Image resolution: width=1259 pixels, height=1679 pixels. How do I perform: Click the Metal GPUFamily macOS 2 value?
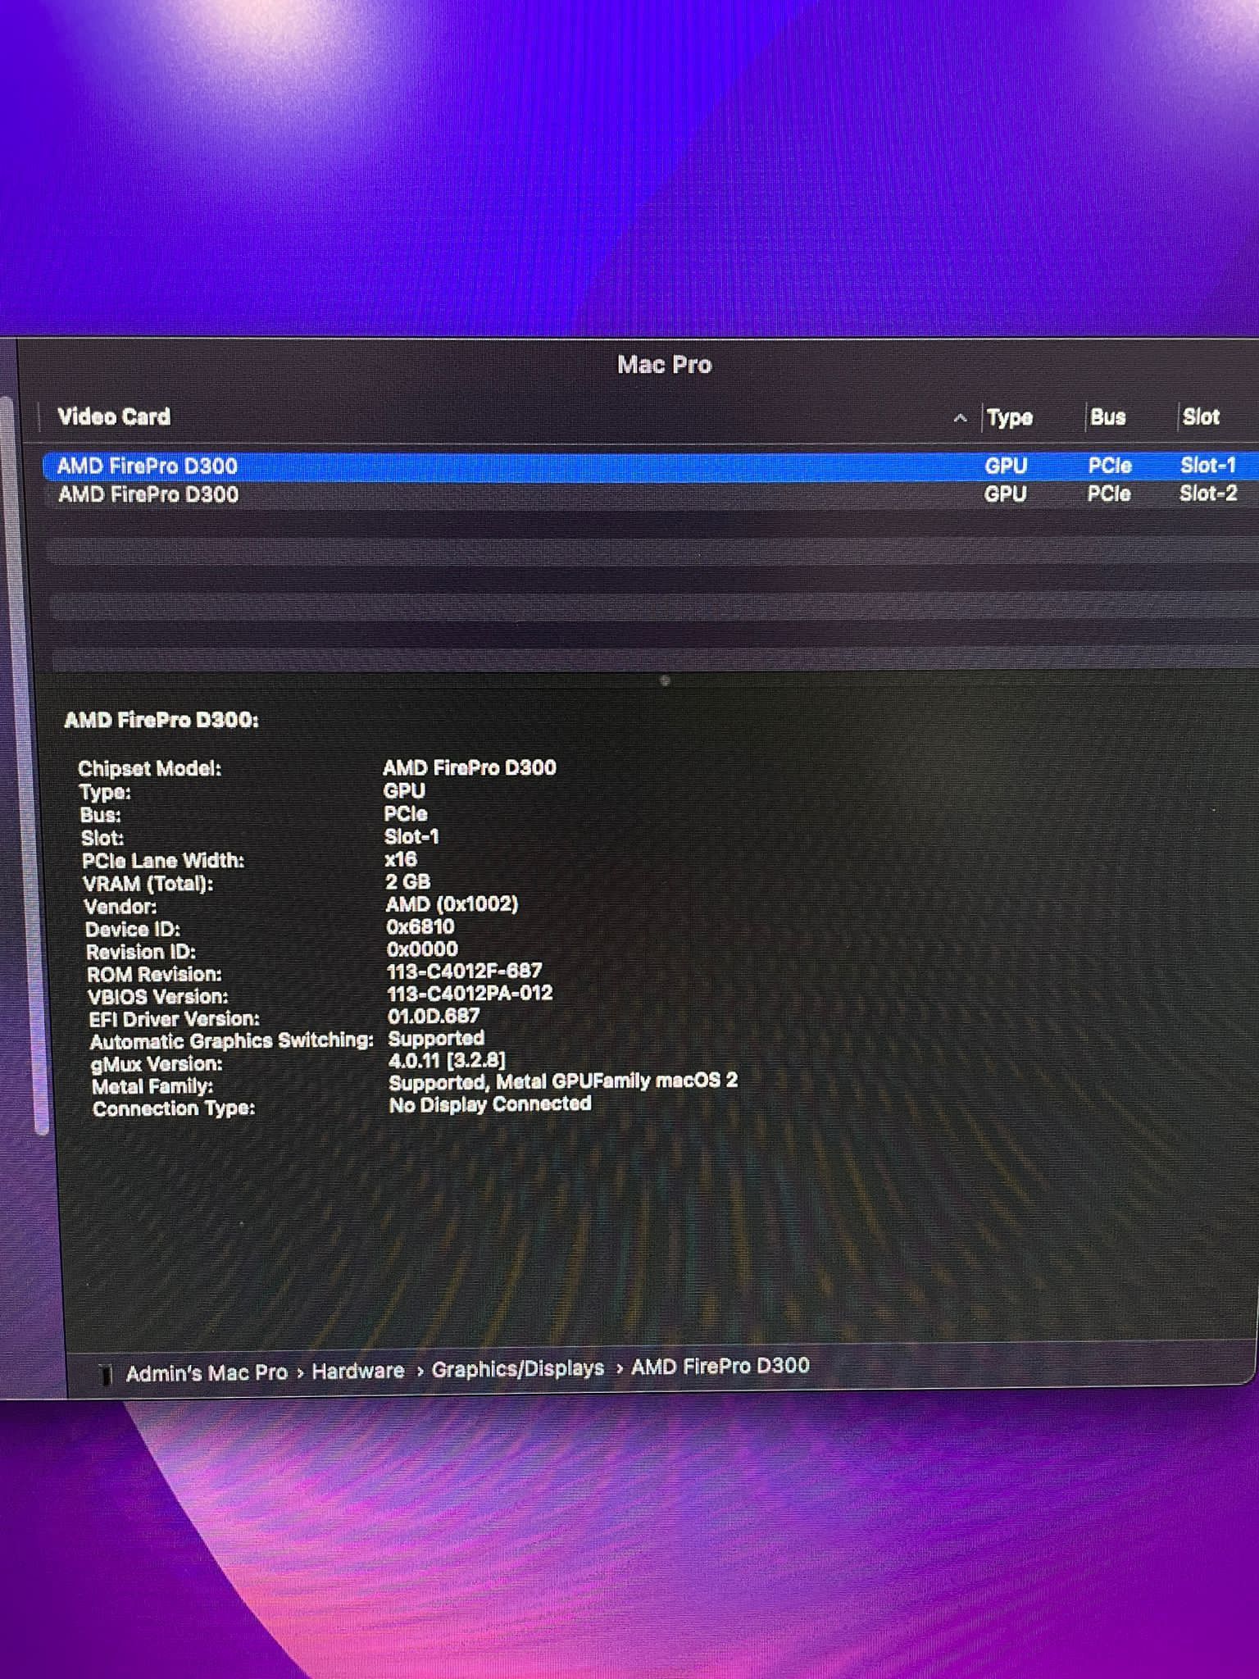coord(563,1082)
